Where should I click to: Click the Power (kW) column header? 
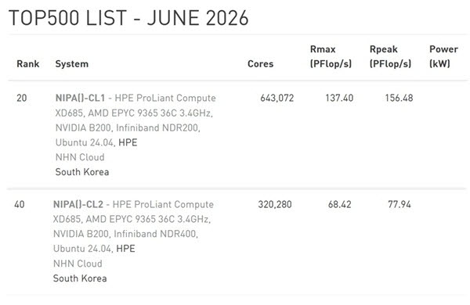click(443, 56)
